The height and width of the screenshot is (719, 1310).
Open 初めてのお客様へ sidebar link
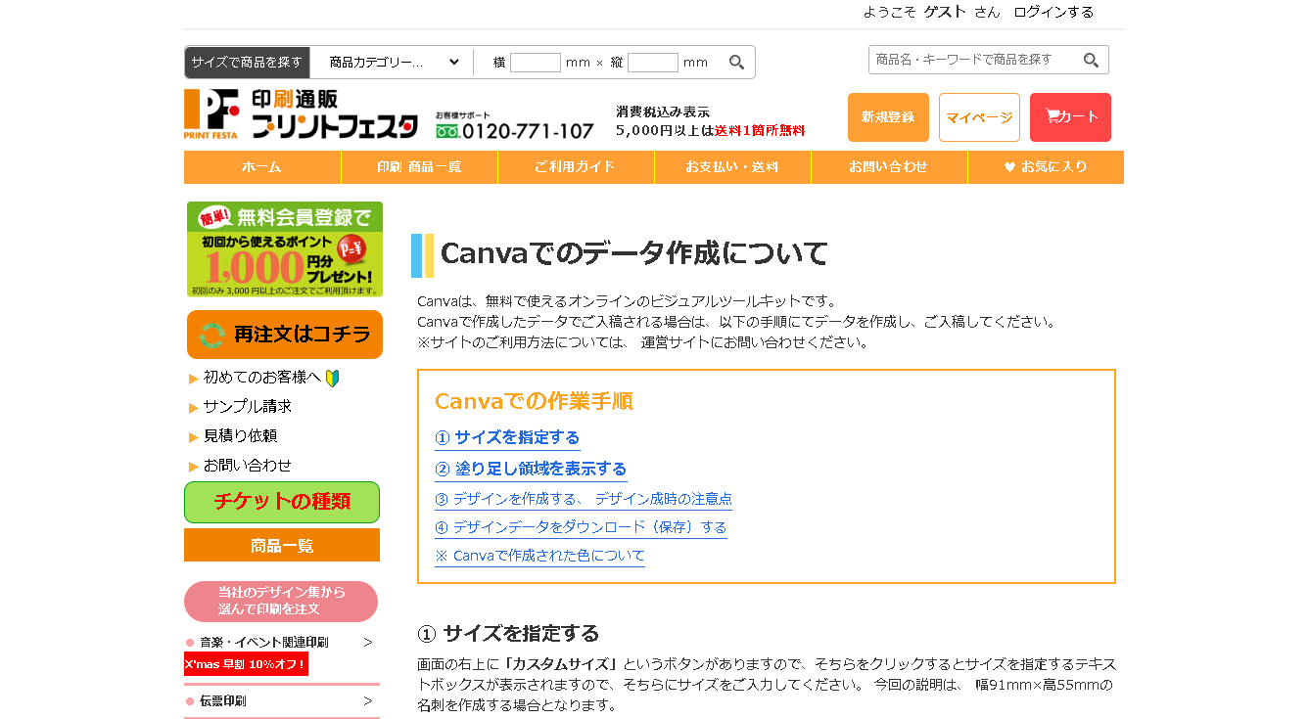(264, 378)
